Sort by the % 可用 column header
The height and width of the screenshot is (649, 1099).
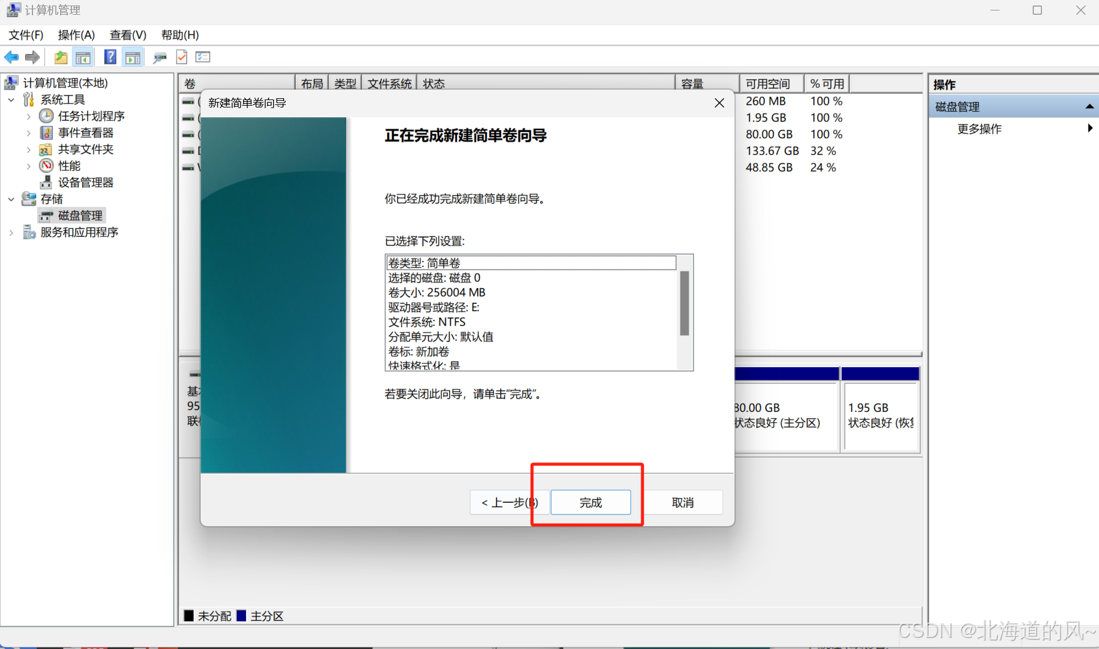point(827,84)
